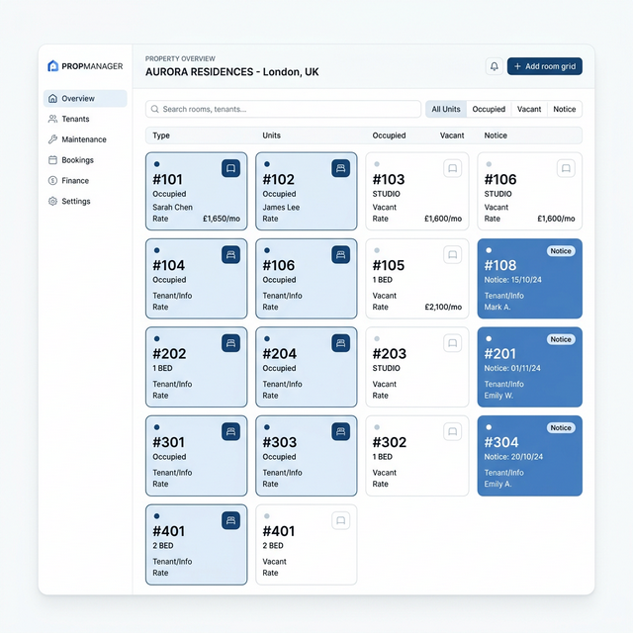The image size is (633, 633).
Task: Click Notice: 20/10/24 date text
Action: coord(513,457)
